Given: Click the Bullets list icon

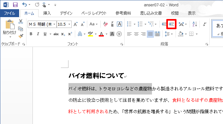Looking at the screenshot, I should [x=129, y=24].
